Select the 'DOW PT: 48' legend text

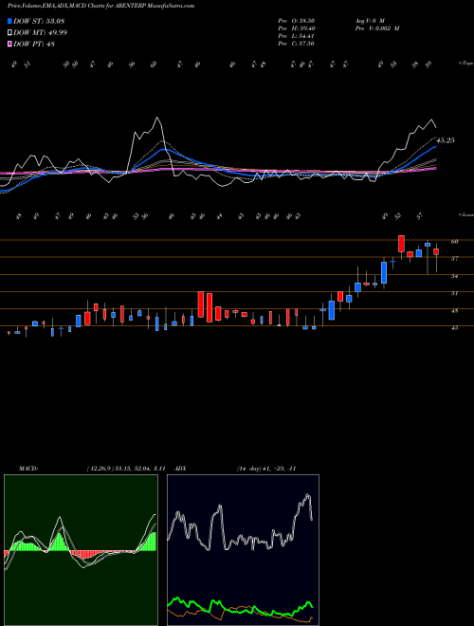click(34, 45)
